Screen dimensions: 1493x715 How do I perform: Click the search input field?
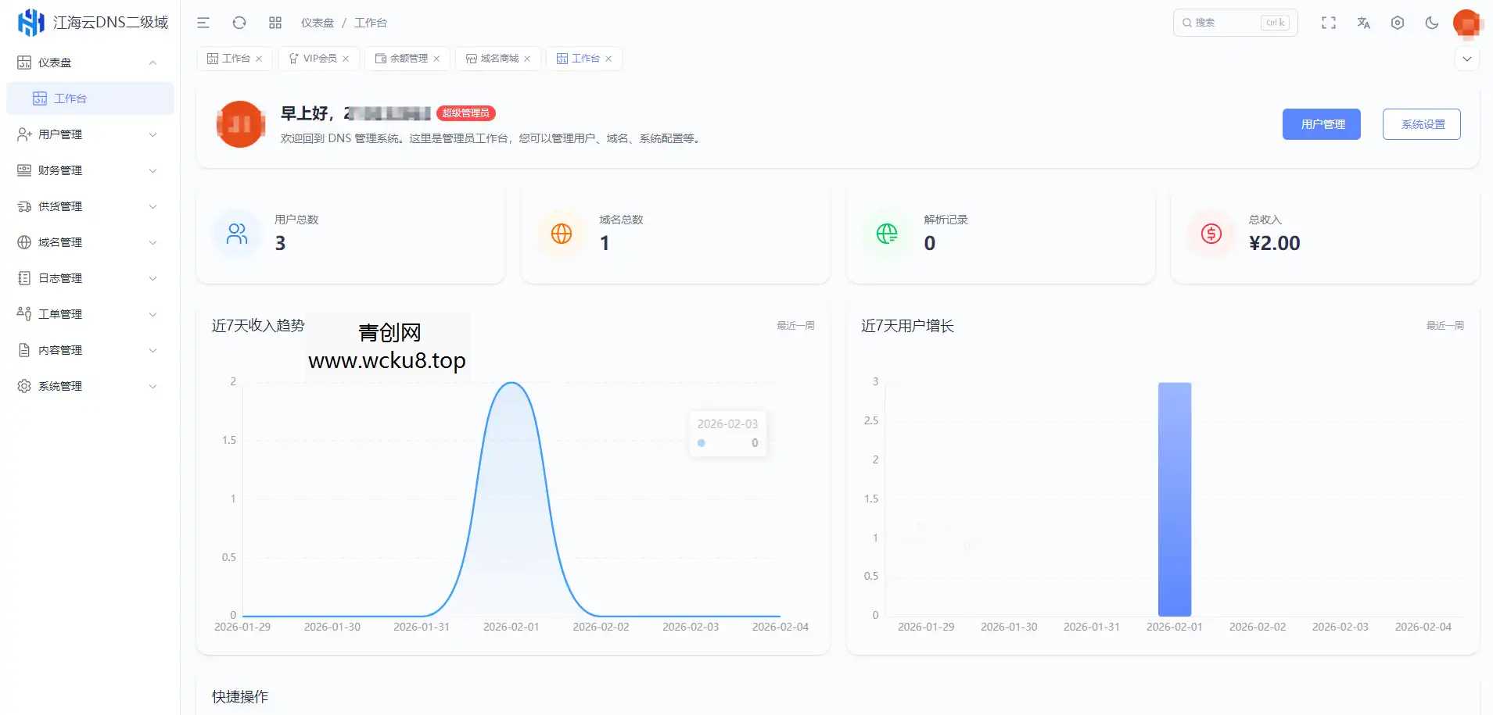pyautogui.click(x=1228, y=22)
